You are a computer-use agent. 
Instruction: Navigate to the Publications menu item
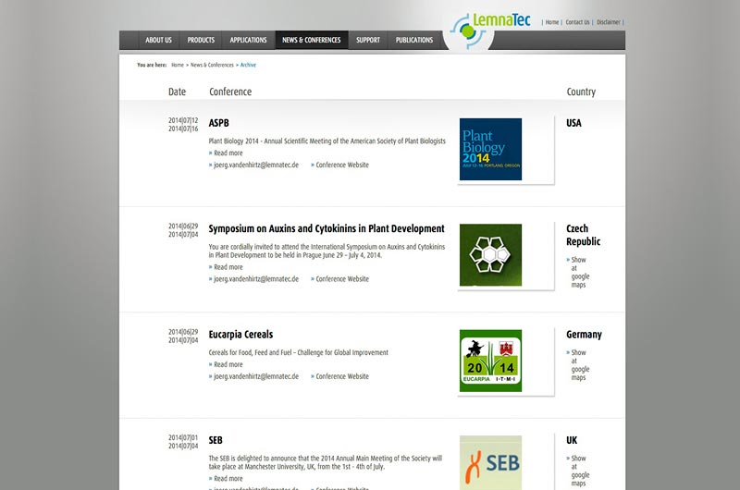point(414,41)
